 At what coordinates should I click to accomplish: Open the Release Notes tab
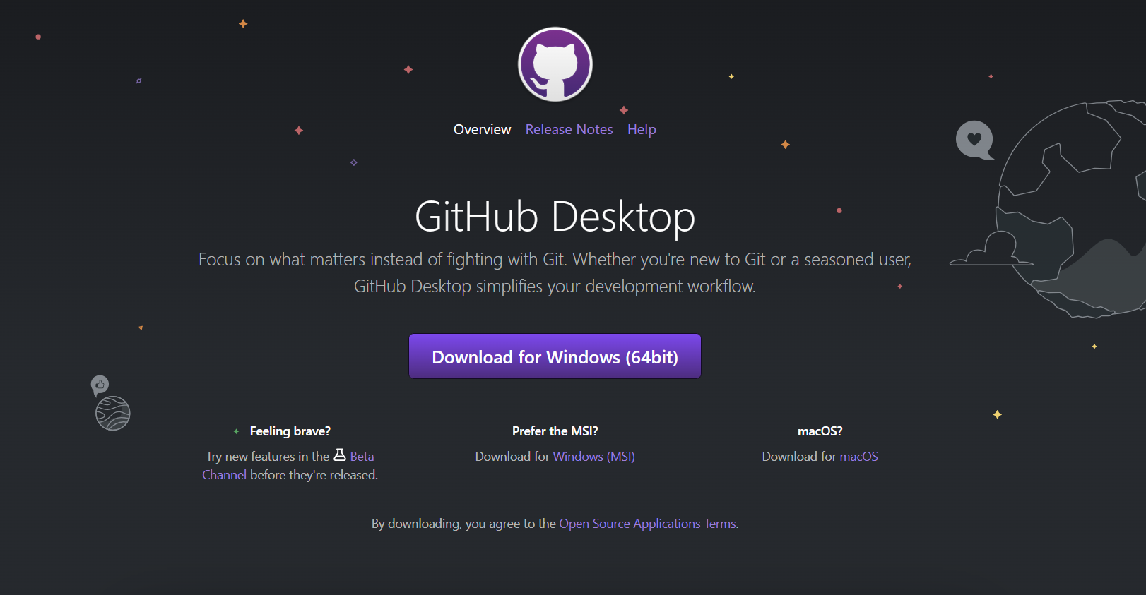[569, 129]
